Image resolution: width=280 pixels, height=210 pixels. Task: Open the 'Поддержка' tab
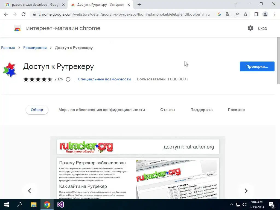tap(202, 110)
